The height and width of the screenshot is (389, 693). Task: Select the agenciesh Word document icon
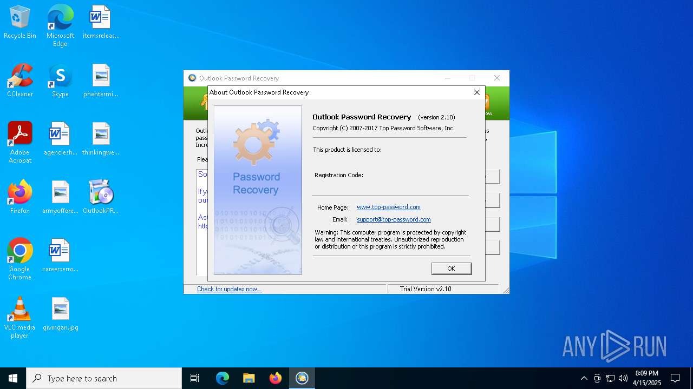coord(60,139)
